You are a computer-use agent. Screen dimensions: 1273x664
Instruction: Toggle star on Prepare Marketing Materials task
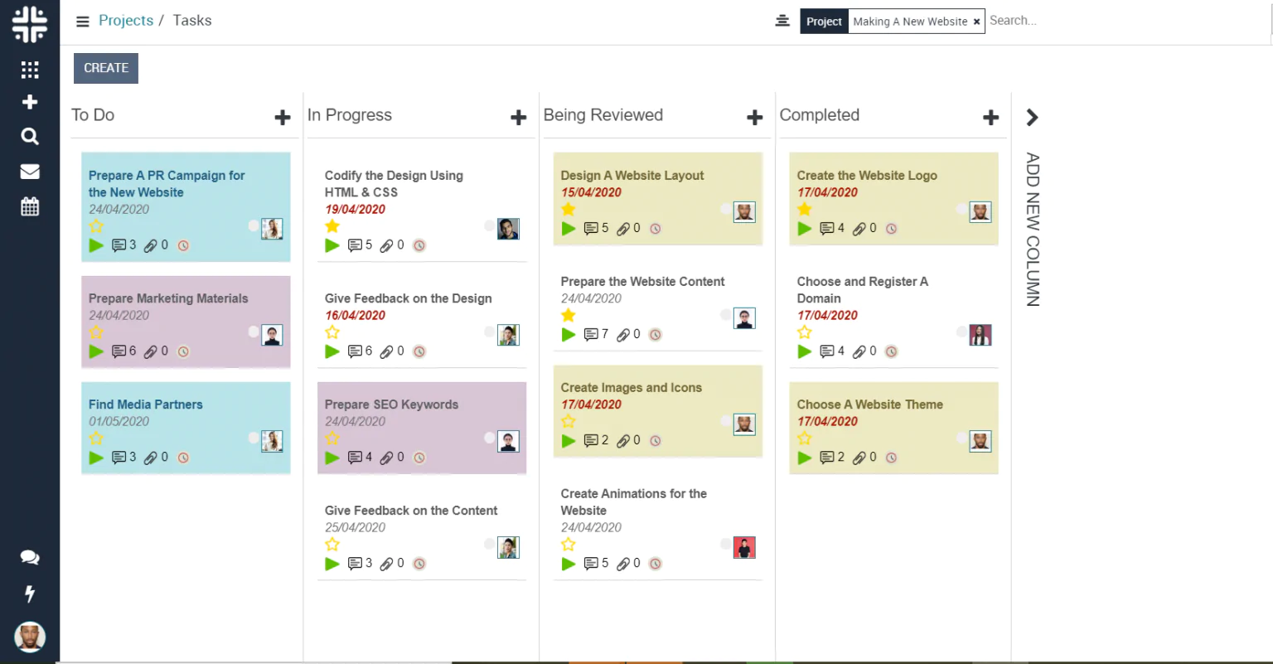pos(96,332)
